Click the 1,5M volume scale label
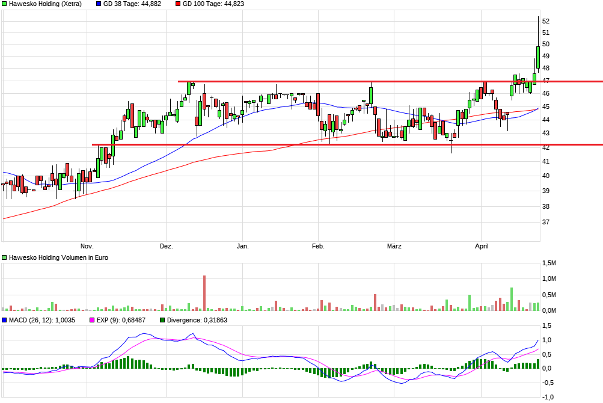603x403 pixels. (x=548, y=263)
